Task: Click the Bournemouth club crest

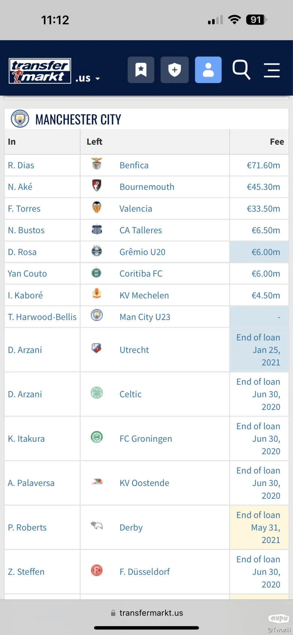Action: click(97, 186)
